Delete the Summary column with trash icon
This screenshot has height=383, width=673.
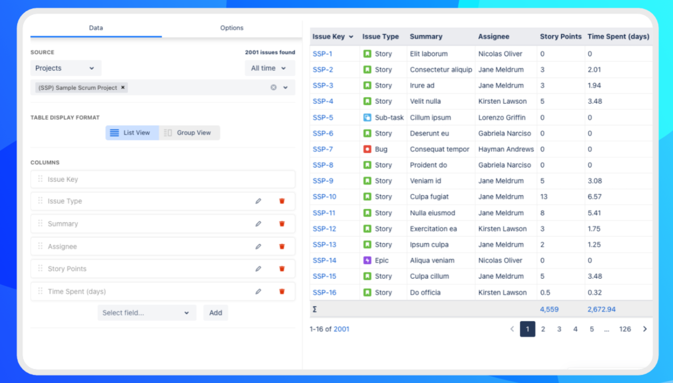[x=282, y=224]
